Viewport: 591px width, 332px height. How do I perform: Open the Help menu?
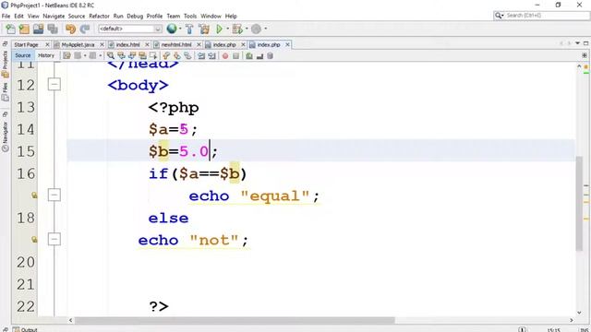tap(231, 17)
